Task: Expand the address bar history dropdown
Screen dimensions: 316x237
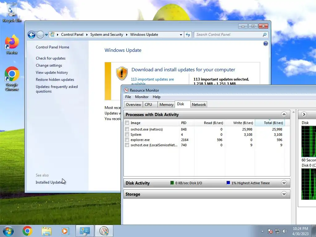Action: pos(181,35)
